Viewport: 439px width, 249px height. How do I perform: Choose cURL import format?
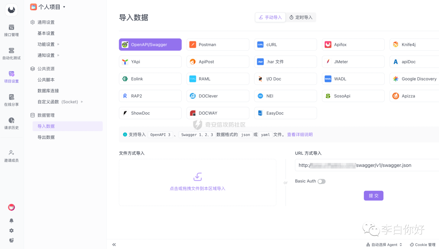pos(286,45)
